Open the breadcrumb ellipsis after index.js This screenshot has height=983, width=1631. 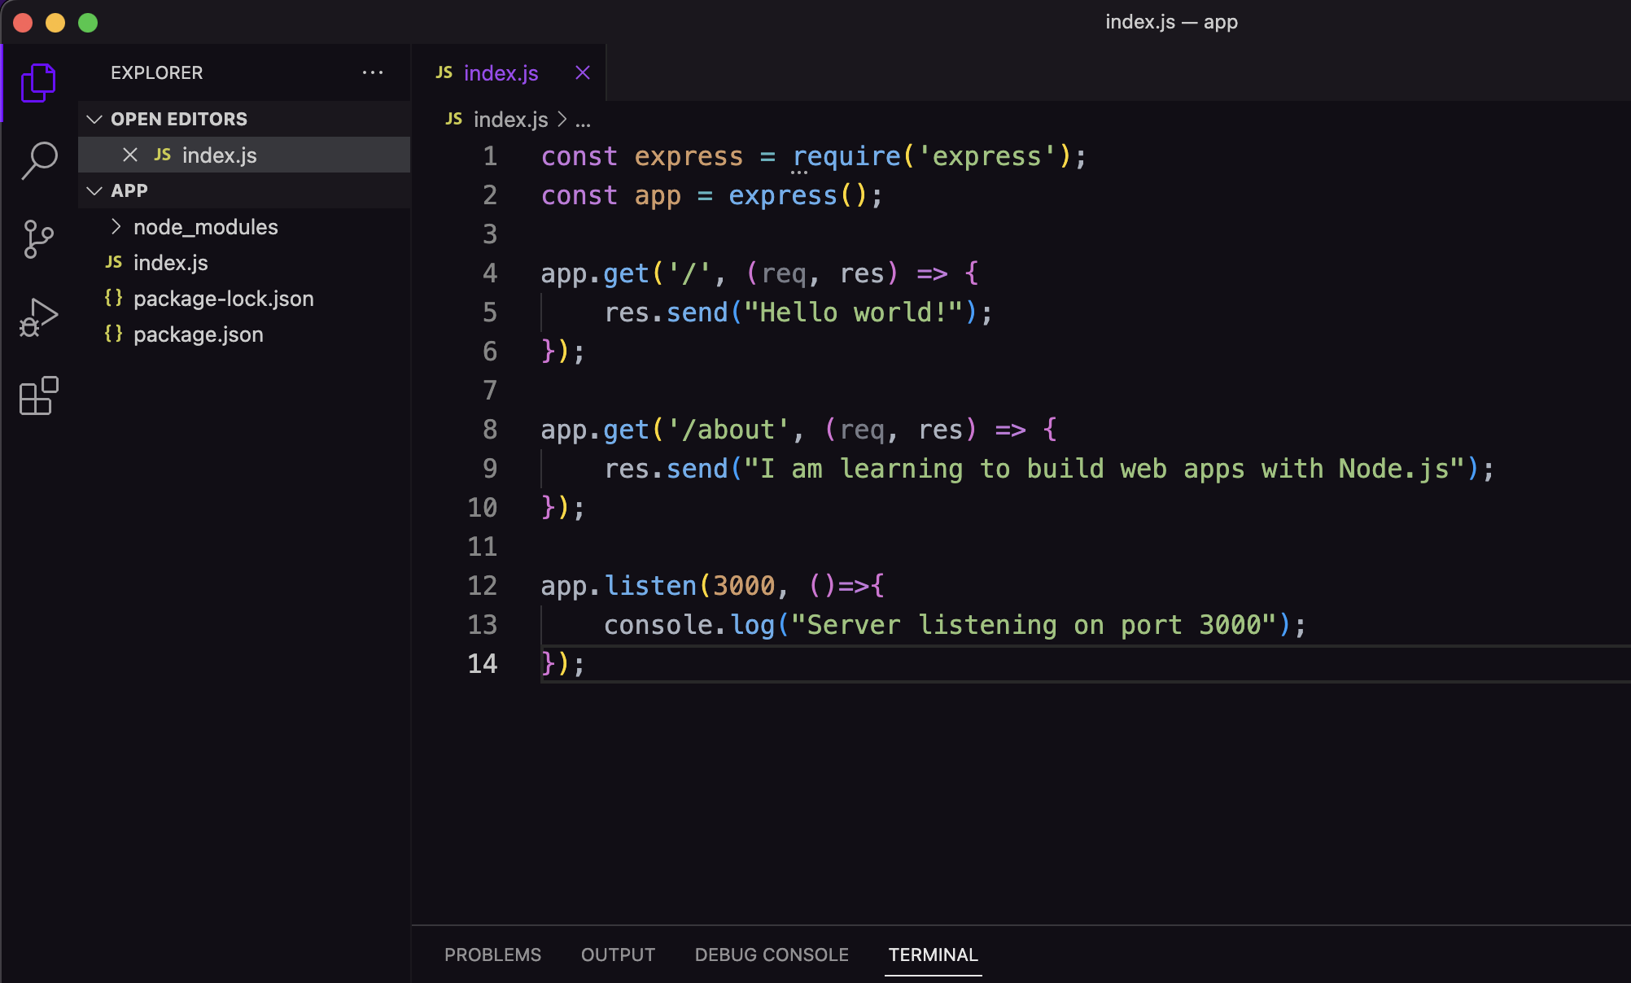pos(584,120)
